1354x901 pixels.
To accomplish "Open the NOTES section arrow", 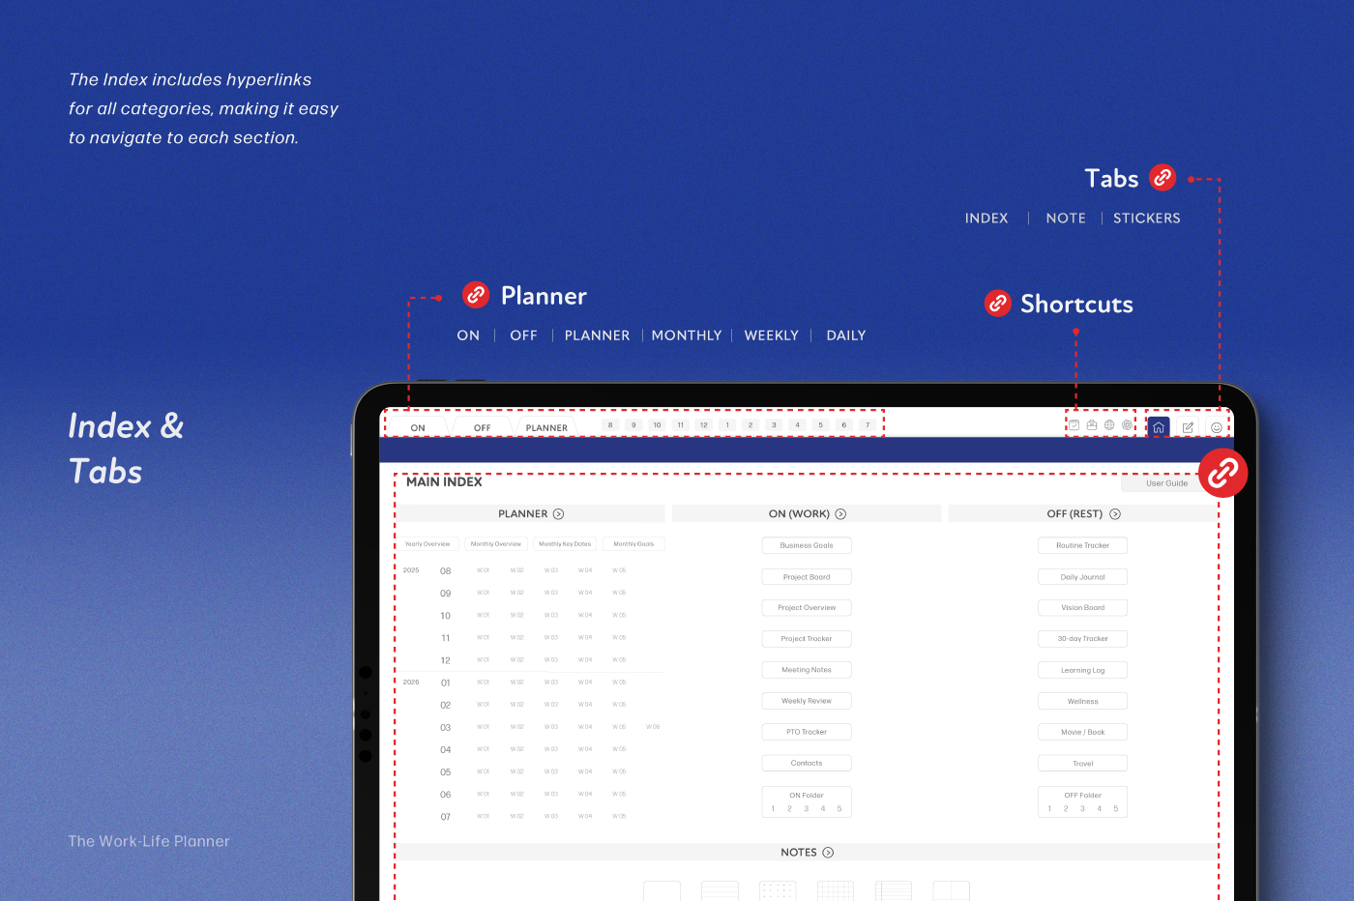I will point(828,853).
